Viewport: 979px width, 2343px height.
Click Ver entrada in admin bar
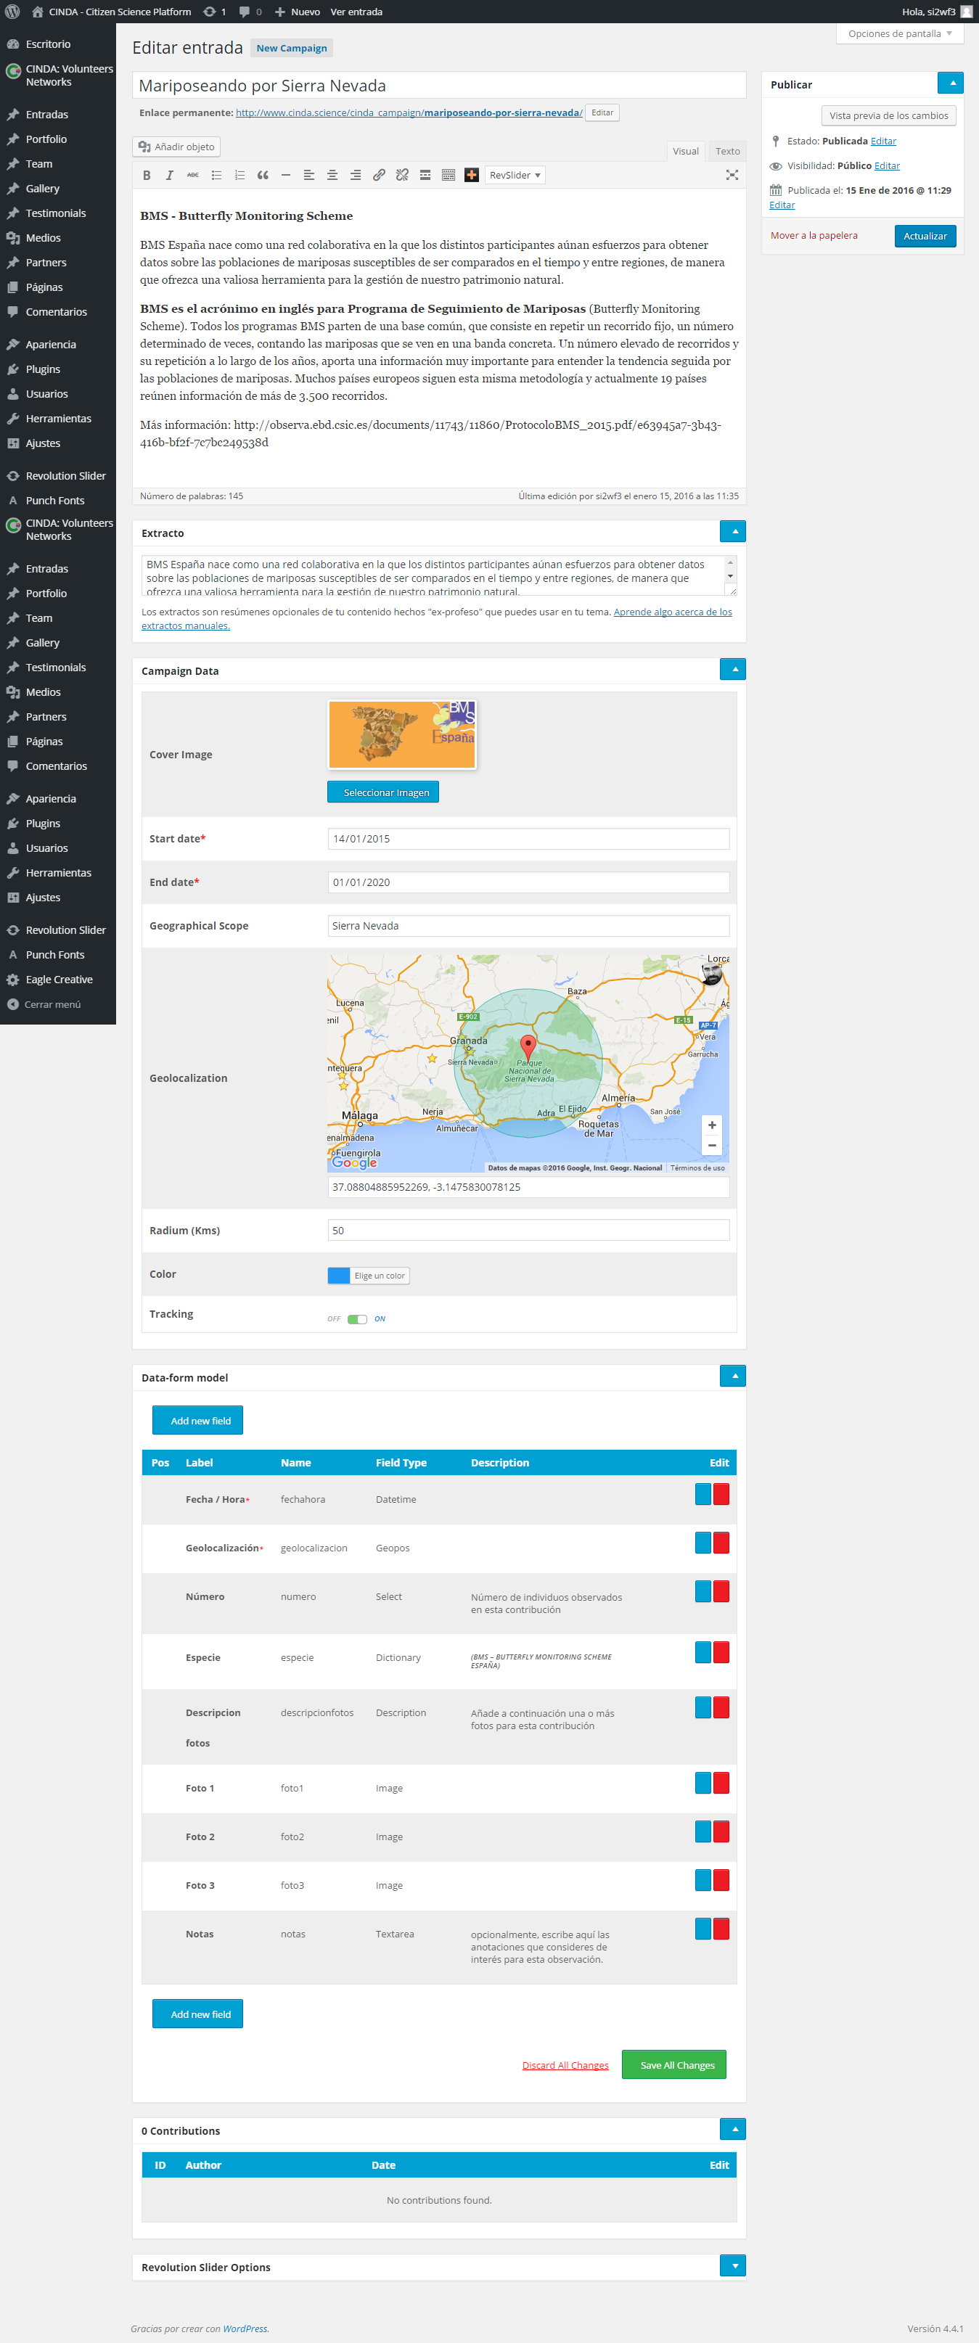point(356,12)
